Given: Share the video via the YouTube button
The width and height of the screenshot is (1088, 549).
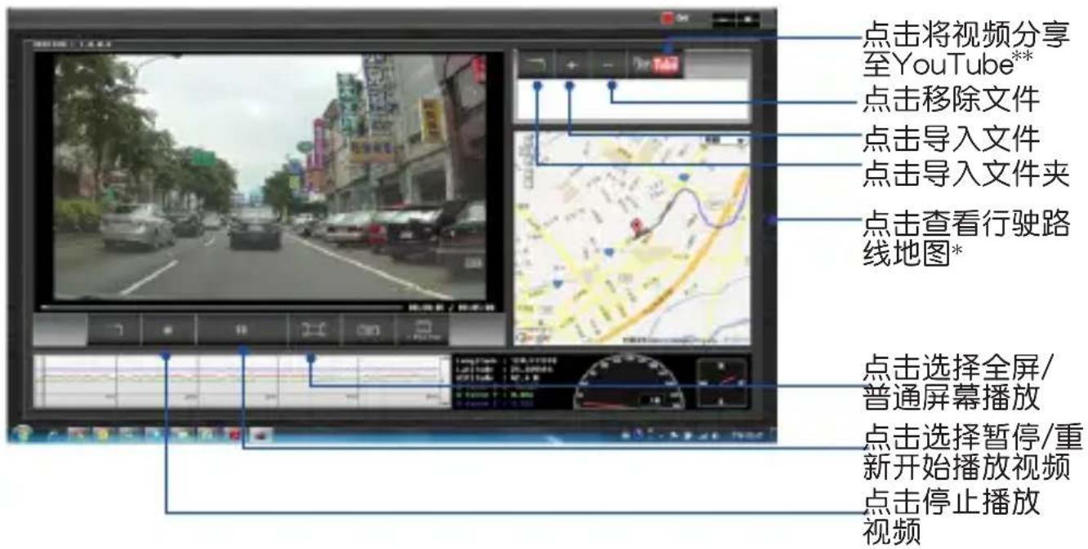Looking at the screenshot, I should point(654,64).
